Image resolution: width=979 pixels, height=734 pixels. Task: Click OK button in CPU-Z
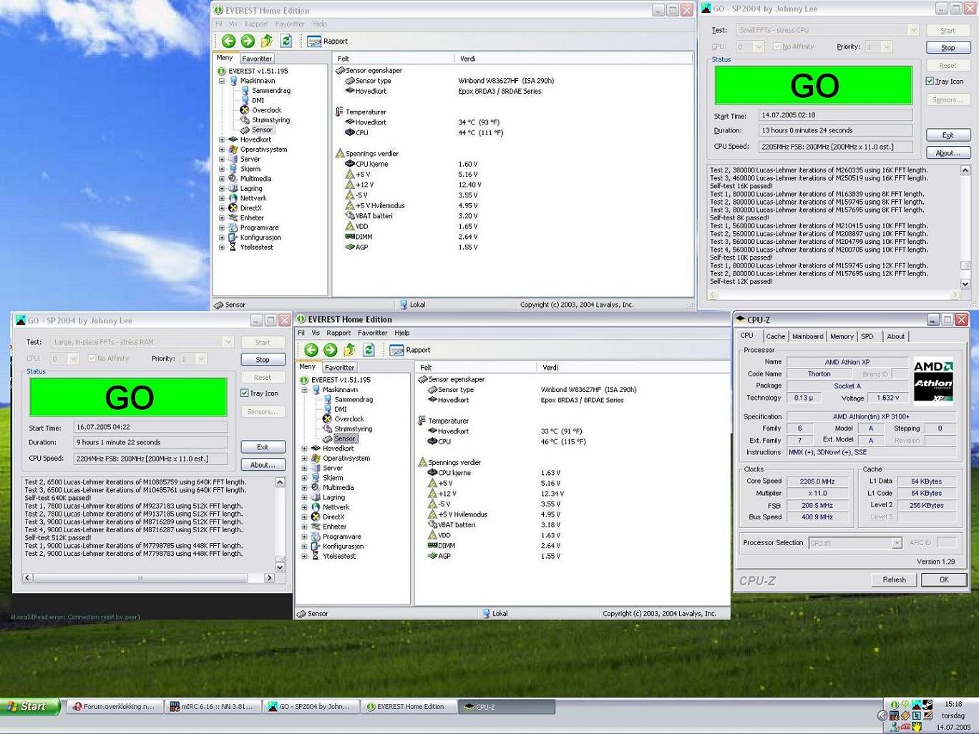point(944,579)
